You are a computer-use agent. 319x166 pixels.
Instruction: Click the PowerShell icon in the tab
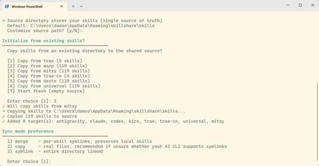[x=7, y=6]
